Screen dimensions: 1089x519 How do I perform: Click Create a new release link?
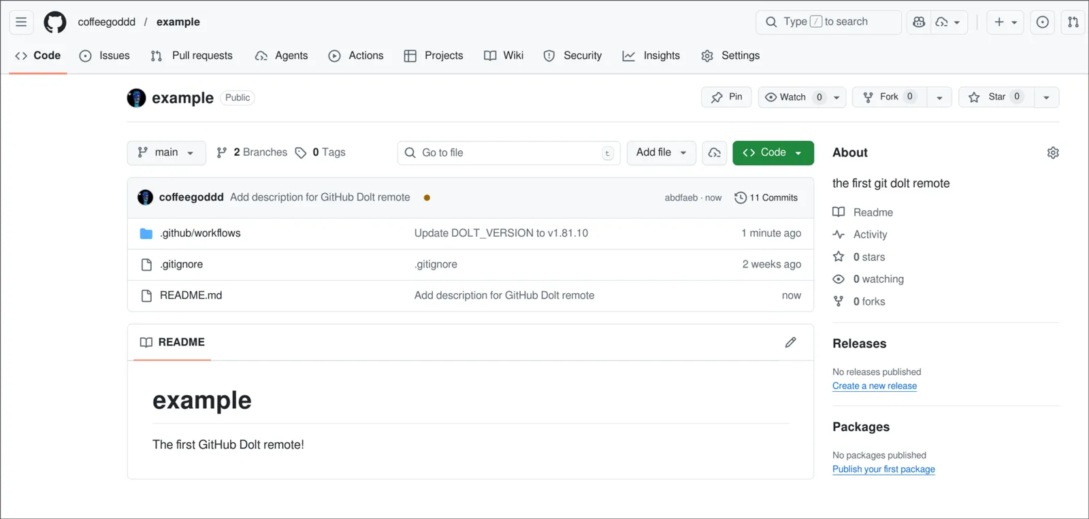coord(875,386)
